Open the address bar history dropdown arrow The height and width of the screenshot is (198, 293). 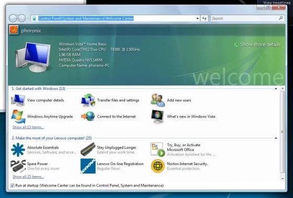[x=197, y=18]
